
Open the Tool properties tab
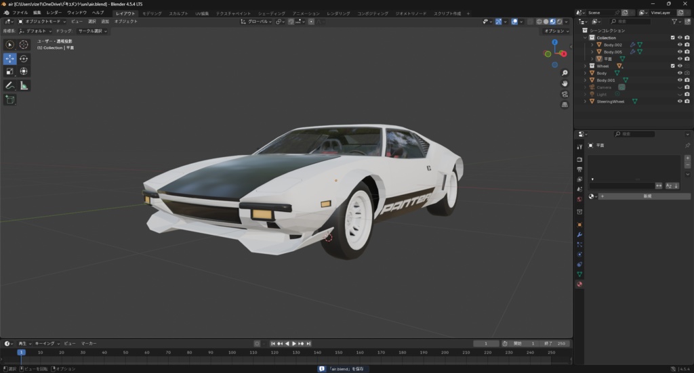pyautogui.click(x=579, y=147)
